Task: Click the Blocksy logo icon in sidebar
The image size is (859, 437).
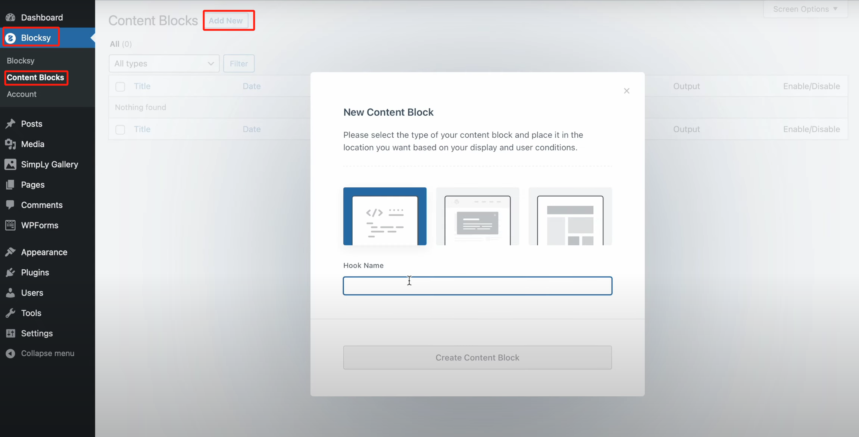Action: 10,38
